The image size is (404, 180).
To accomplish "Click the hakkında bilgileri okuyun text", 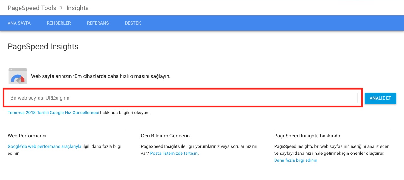I will 125,113.
